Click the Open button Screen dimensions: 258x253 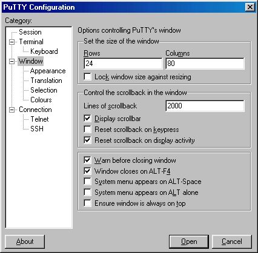coord(189,241)
